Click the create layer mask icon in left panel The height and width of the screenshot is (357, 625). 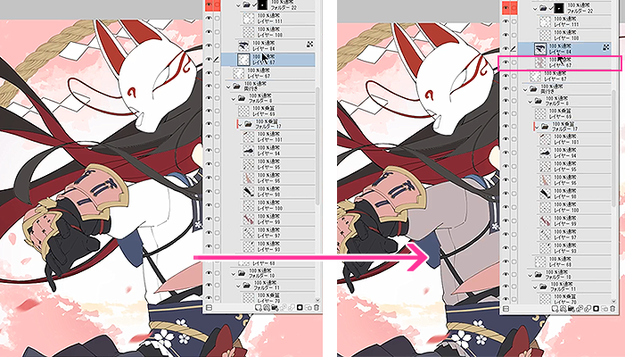click(x=300, y=308)
